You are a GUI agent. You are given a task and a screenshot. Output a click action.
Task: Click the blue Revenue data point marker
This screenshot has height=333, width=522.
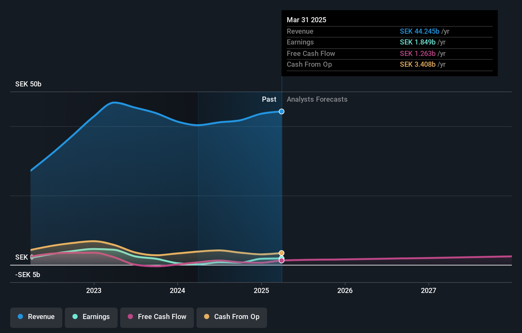click(x=282, y=112)
